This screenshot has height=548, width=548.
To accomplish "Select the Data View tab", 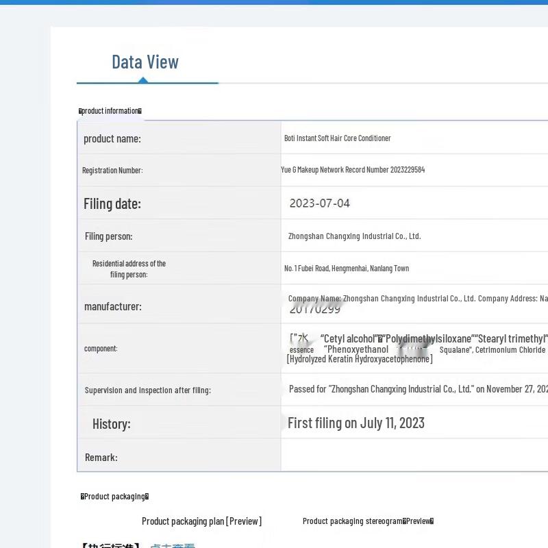I will [145, 62].
